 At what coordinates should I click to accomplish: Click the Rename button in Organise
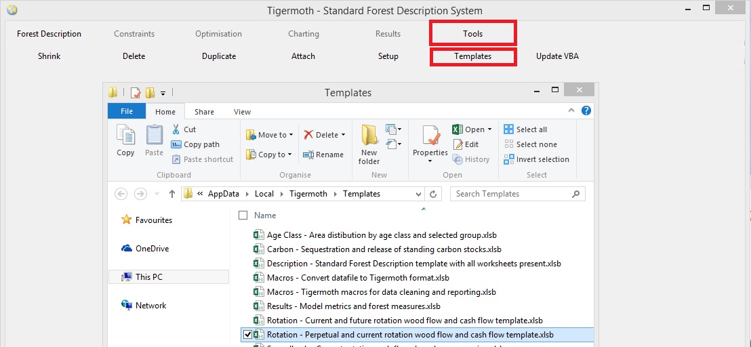coord(323,155)
